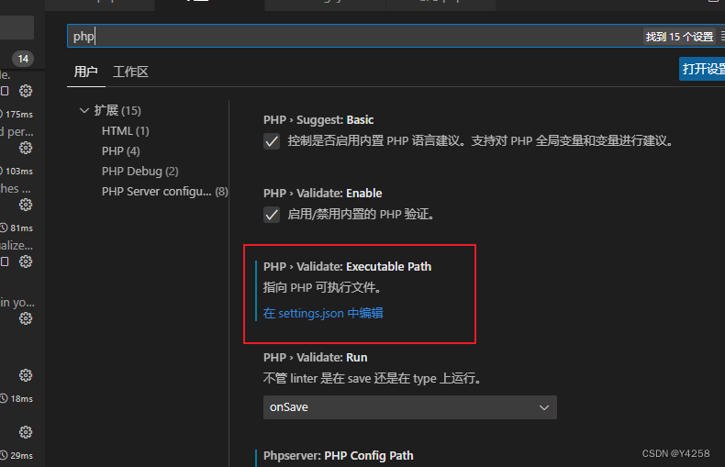Screen dimensions: 725x467
Task: Switch to the 工作区 settings tab
Action: tap(131, 72)
